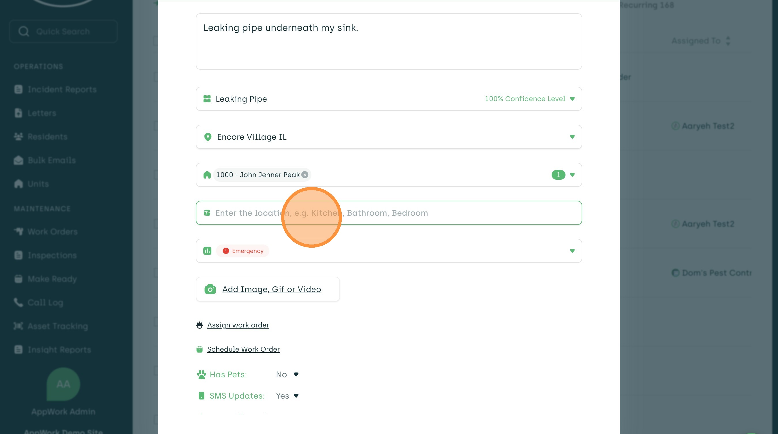Click the priority bars icon beside Emergency

207,251
